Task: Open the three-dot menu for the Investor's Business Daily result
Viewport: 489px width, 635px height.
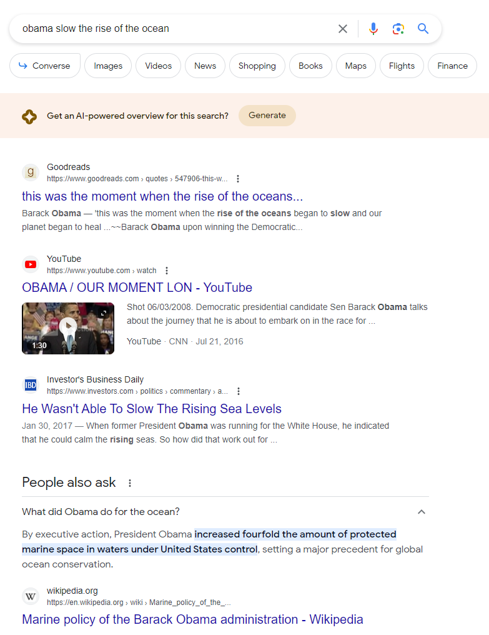Action: point(239,391)
